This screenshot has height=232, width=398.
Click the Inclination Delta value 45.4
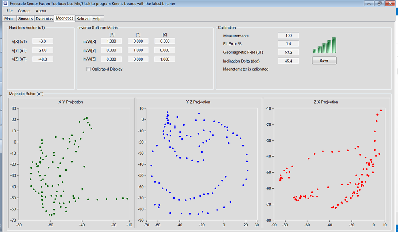(288, 61)
